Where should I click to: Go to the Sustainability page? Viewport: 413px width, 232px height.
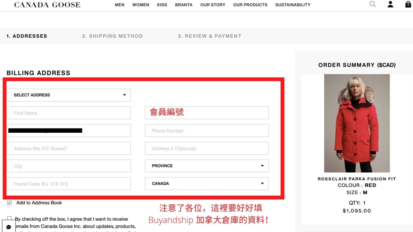(x=293, y=5)
